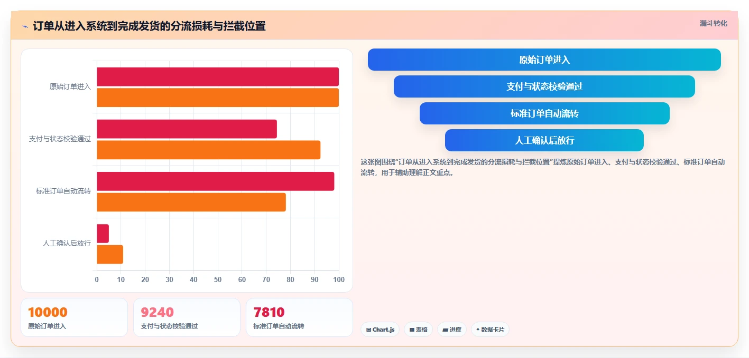Click the orange bar for 人工确认后放行

pos(110,254)
